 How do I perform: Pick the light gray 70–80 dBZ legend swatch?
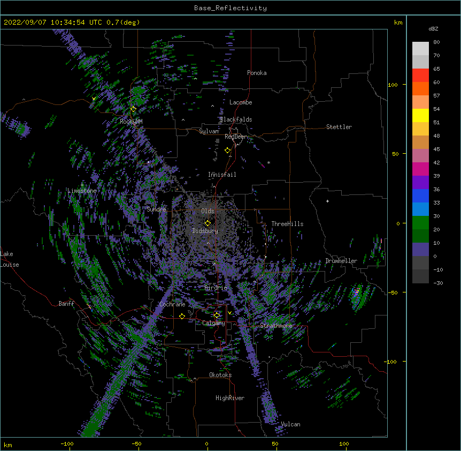pyautogui.click(x=420, y=49)
